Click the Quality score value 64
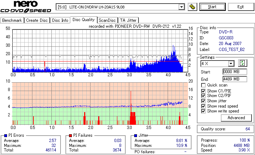This screenshot has width=255, height=155. pos(248,129)
